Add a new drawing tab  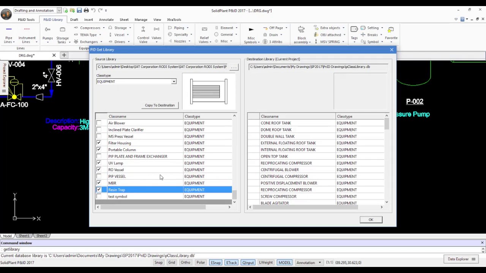coord(64,55)
